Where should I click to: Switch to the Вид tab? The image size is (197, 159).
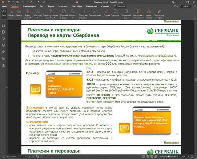pyautogui.click(x=42, y=6)
